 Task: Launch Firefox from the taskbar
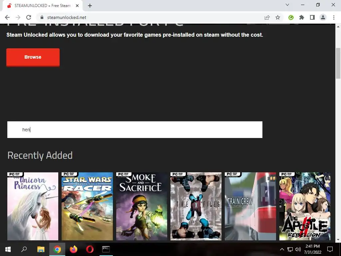pos(74,249)
